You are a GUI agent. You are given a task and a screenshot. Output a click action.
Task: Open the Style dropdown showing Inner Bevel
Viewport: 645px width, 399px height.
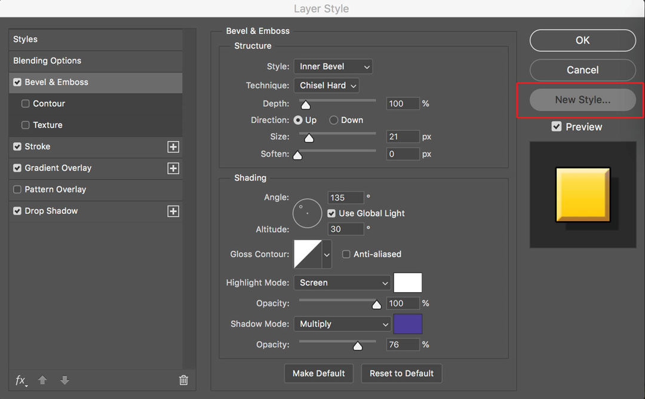click(x=333, y=66)
